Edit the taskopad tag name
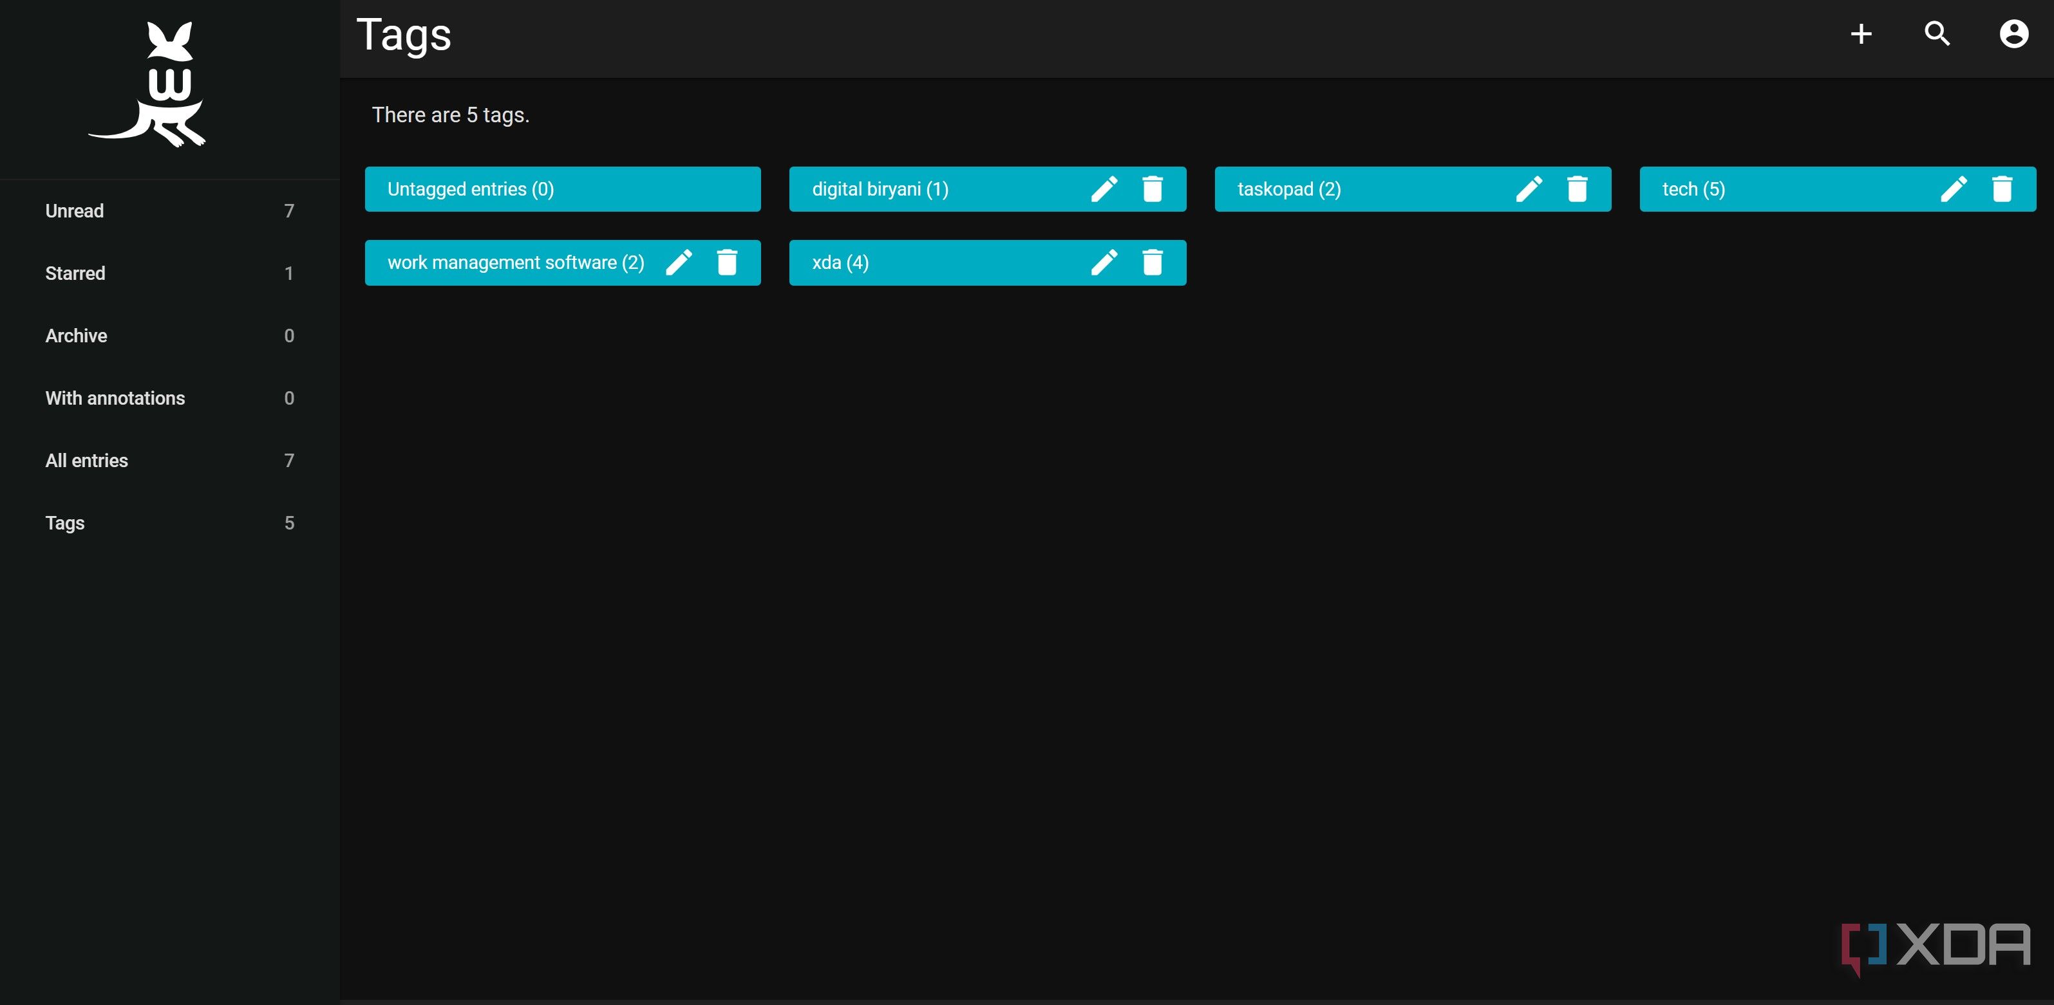Image resolution: width=2054 pixels, height=1005 pixels. click(x=1529, y=190)
